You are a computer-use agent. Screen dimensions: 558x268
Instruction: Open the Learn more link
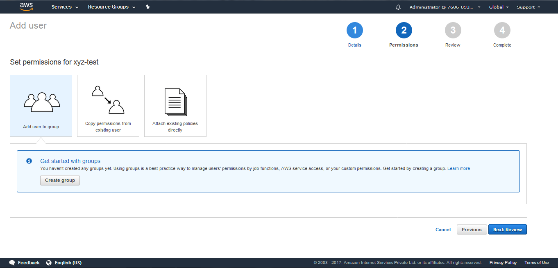point(458,168)
